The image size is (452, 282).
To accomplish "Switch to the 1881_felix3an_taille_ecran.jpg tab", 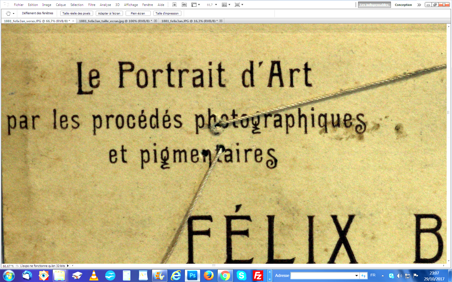I will point(115,21).
